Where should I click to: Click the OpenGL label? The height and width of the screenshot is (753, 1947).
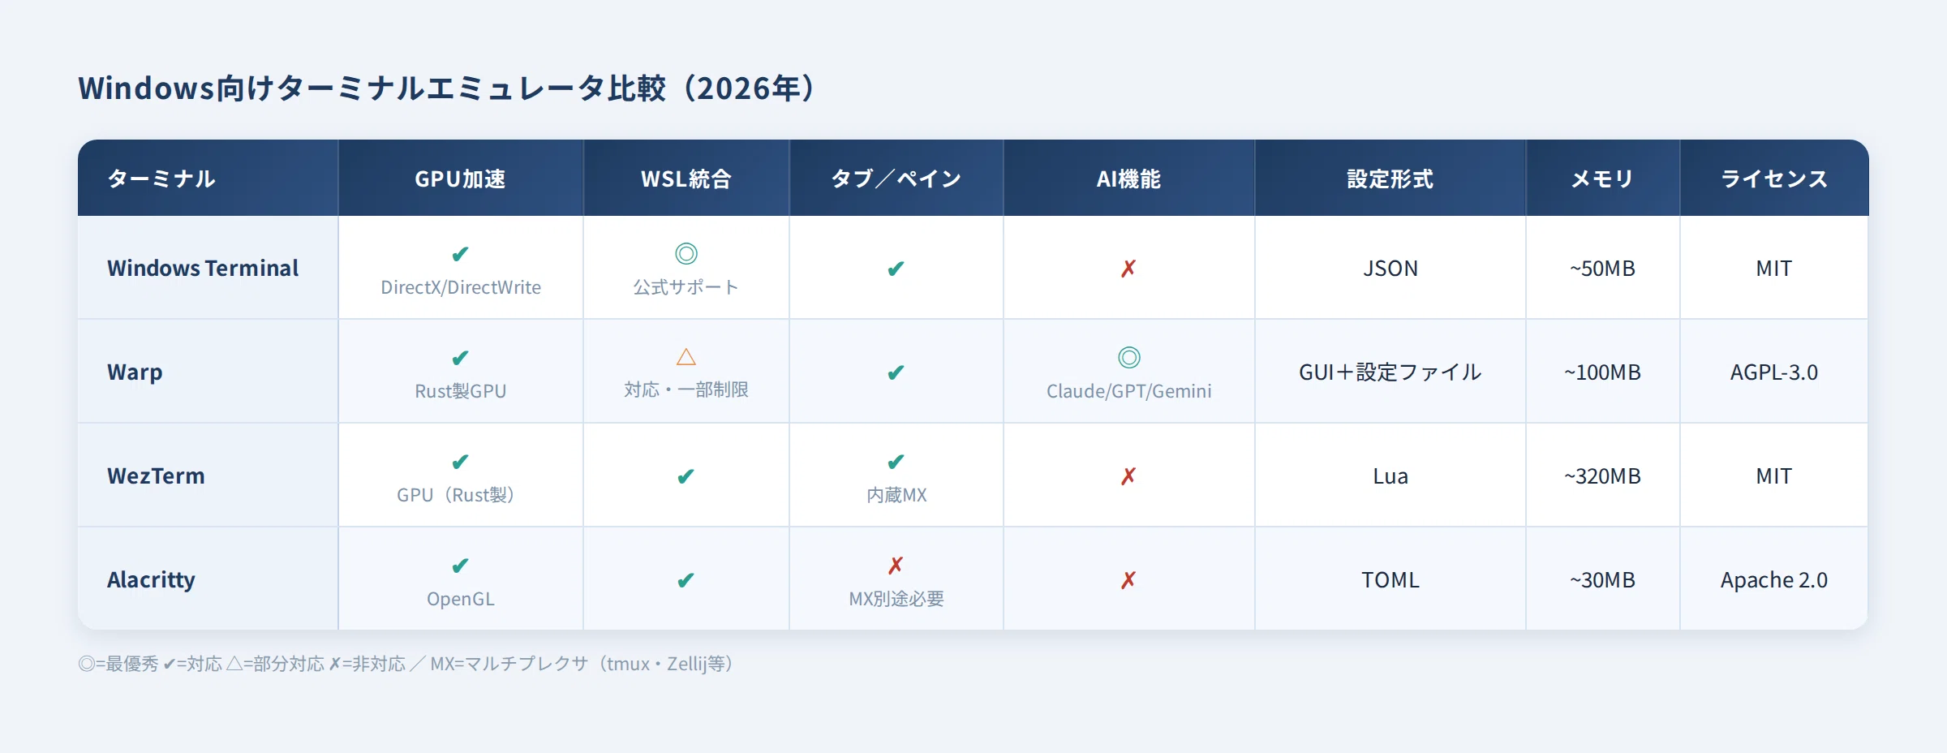click(461, 599)
